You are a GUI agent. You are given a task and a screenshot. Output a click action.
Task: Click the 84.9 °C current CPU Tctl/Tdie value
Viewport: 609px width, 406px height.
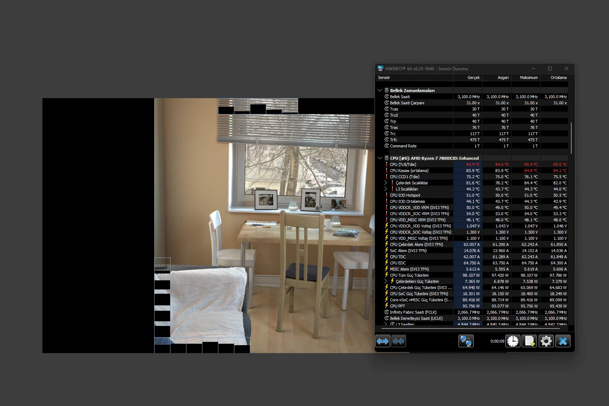point(473,164)
